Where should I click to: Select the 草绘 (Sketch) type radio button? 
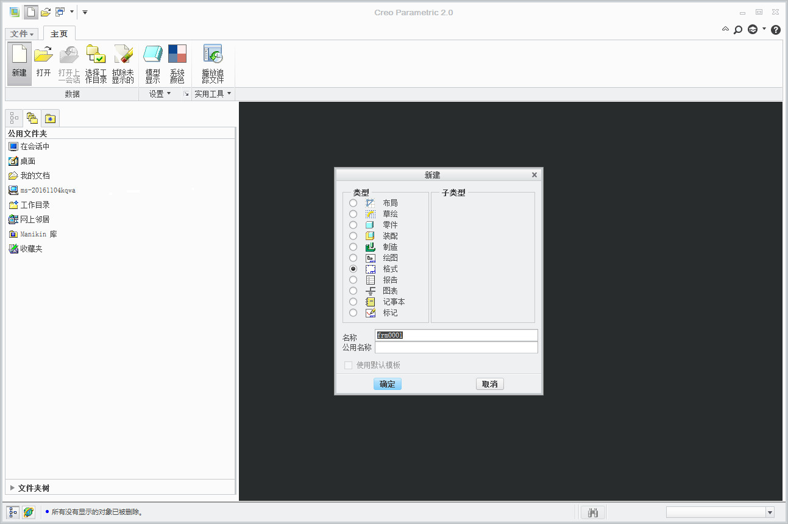click(353, 214)
